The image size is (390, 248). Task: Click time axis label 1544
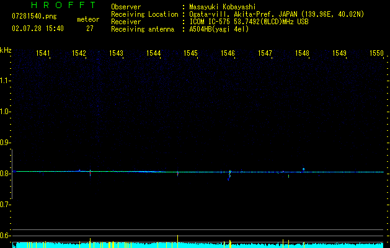154,53
